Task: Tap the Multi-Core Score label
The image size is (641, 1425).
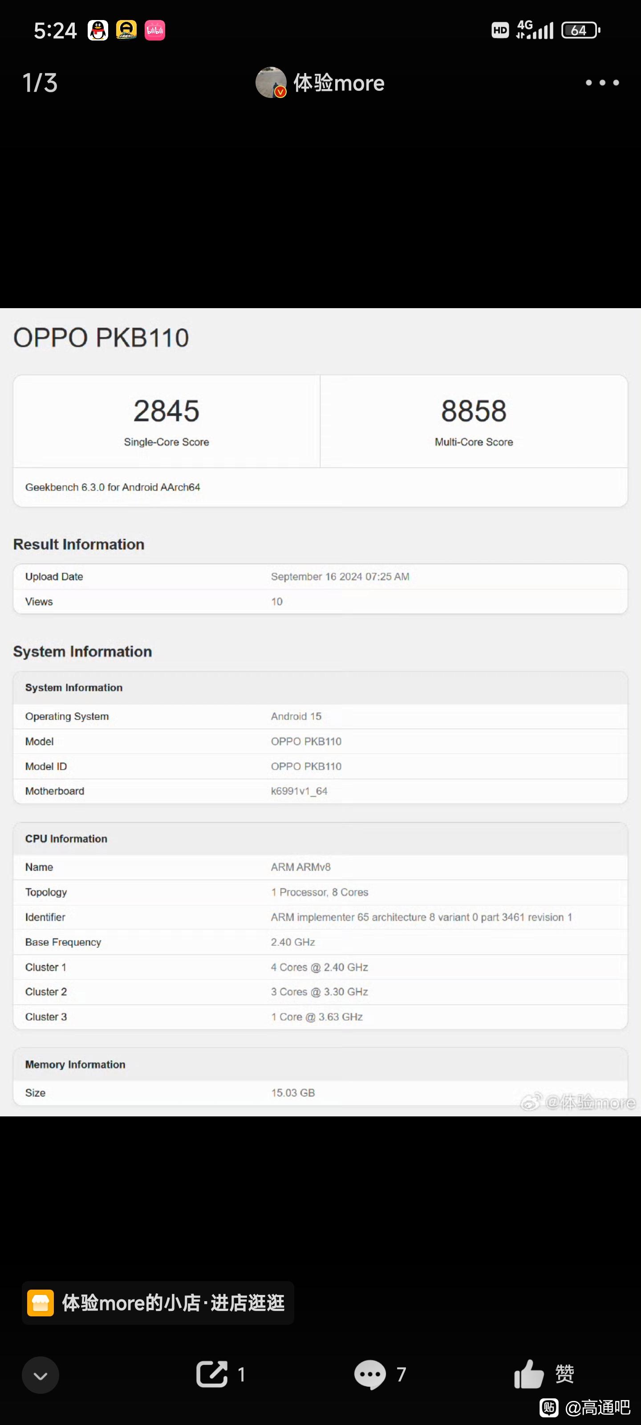Action: coord(474,442)
